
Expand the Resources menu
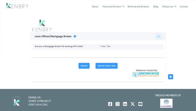169,6
